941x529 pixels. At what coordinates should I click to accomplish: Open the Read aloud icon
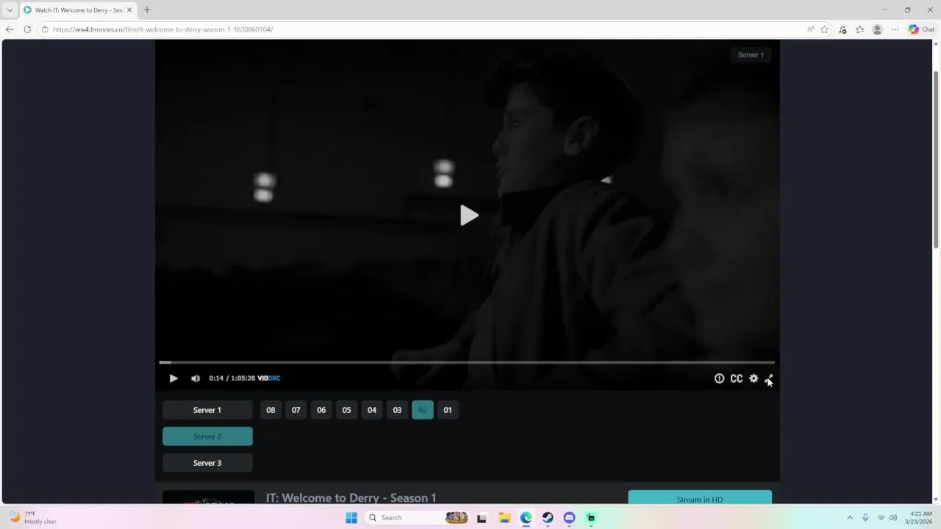point(810,29)
